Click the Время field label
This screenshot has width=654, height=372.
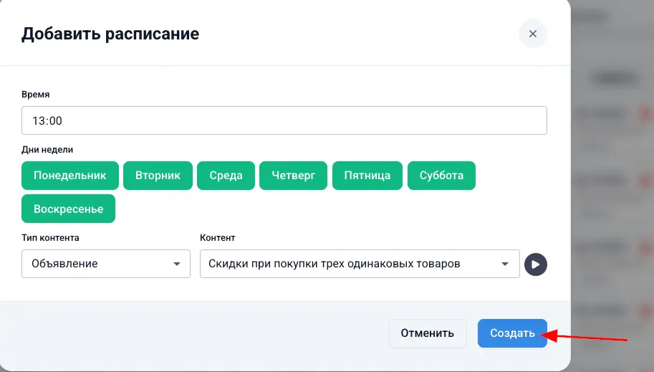(36, 94)
